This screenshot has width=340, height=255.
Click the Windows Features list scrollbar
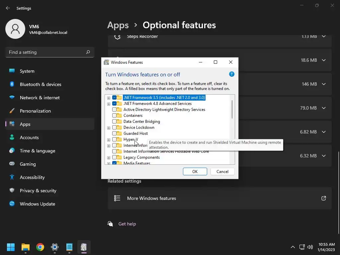[x=232, y=110]
